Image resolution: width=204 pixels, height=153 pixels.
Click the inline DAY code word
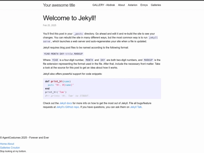pyautogui.click(x=103, y=60)
